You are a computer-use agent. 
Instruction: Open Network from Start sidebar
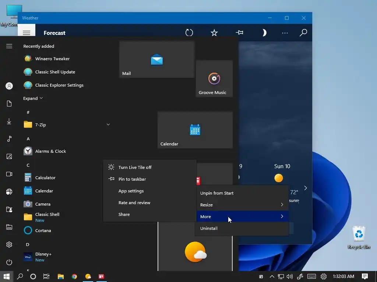click(x=9, y=192)
